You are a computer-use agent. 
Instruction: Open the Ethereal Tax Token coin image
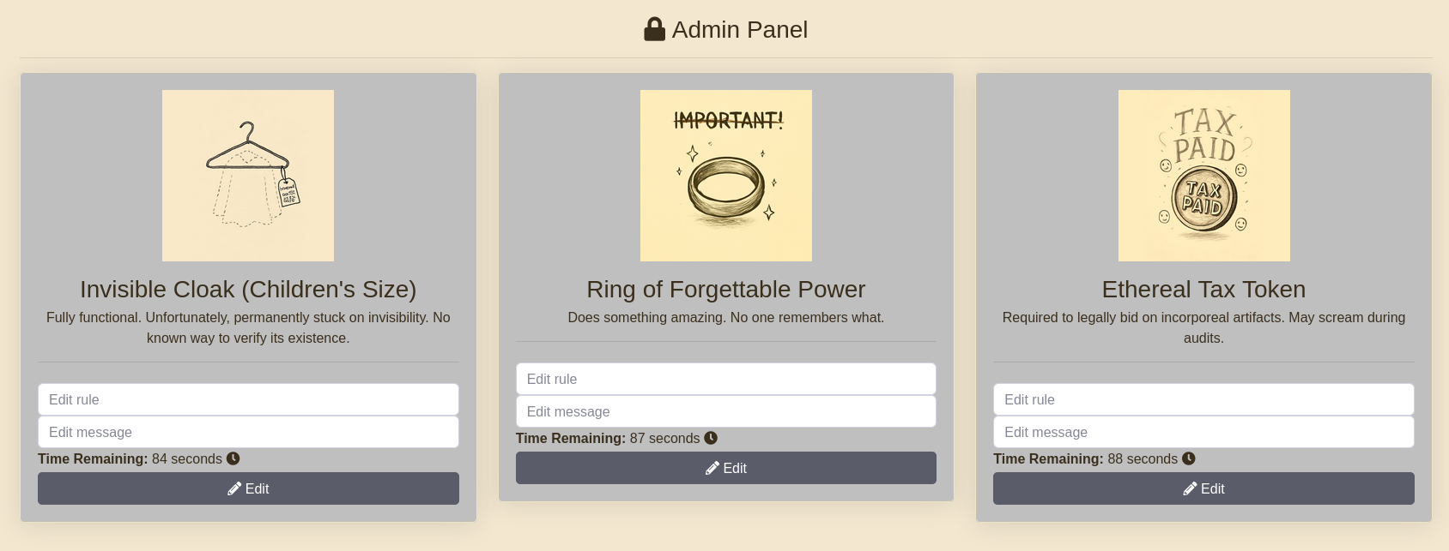pyautogui.click(x=1203, y=176)
